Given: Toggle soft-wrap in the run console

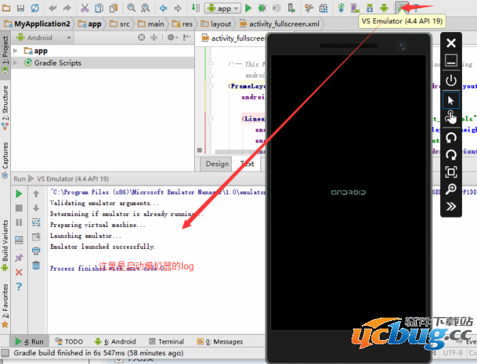Looking at the screenshot, I should (x=36, y=222).
